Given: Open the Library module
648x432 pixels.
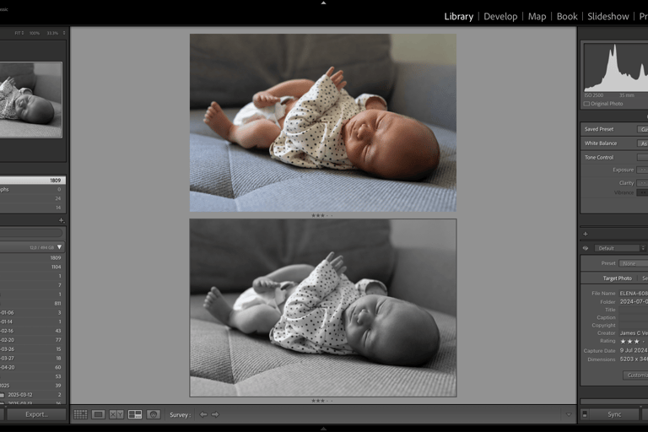Looking at the screenshot, I should (459, 17).
